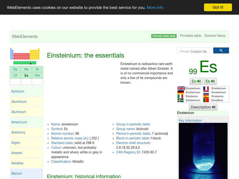Click the current Es element cell

click(26, 75)
